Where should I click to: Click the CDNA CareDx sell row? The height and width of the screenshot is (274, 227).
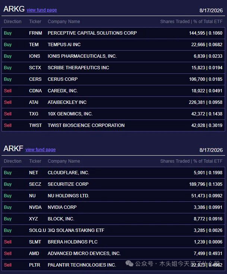(113, 91)
